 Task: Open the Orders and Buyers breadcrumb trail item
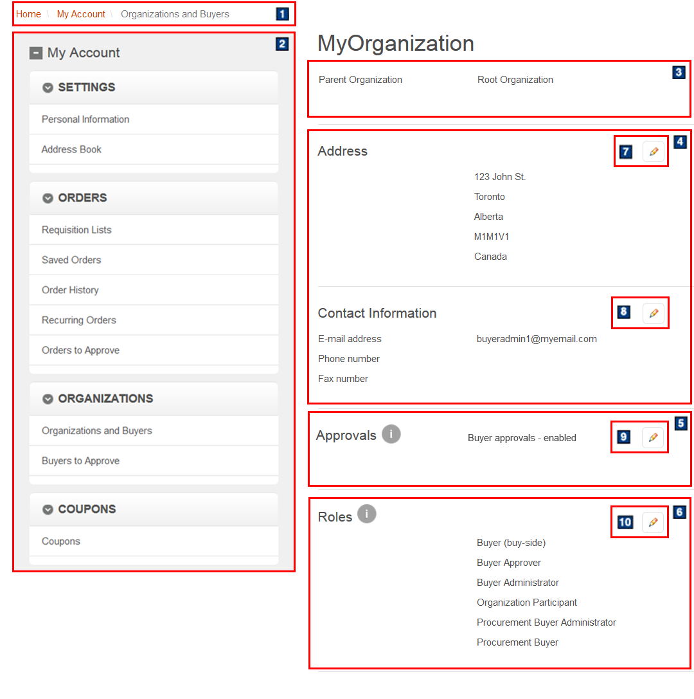coord(175,14)
